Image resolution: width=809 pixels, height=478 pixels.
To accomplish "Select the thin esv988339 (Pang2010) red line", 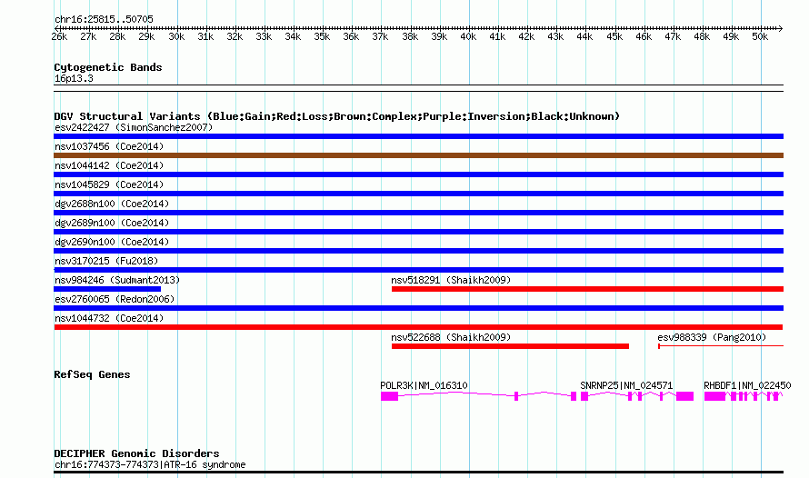I will (721, 346).
